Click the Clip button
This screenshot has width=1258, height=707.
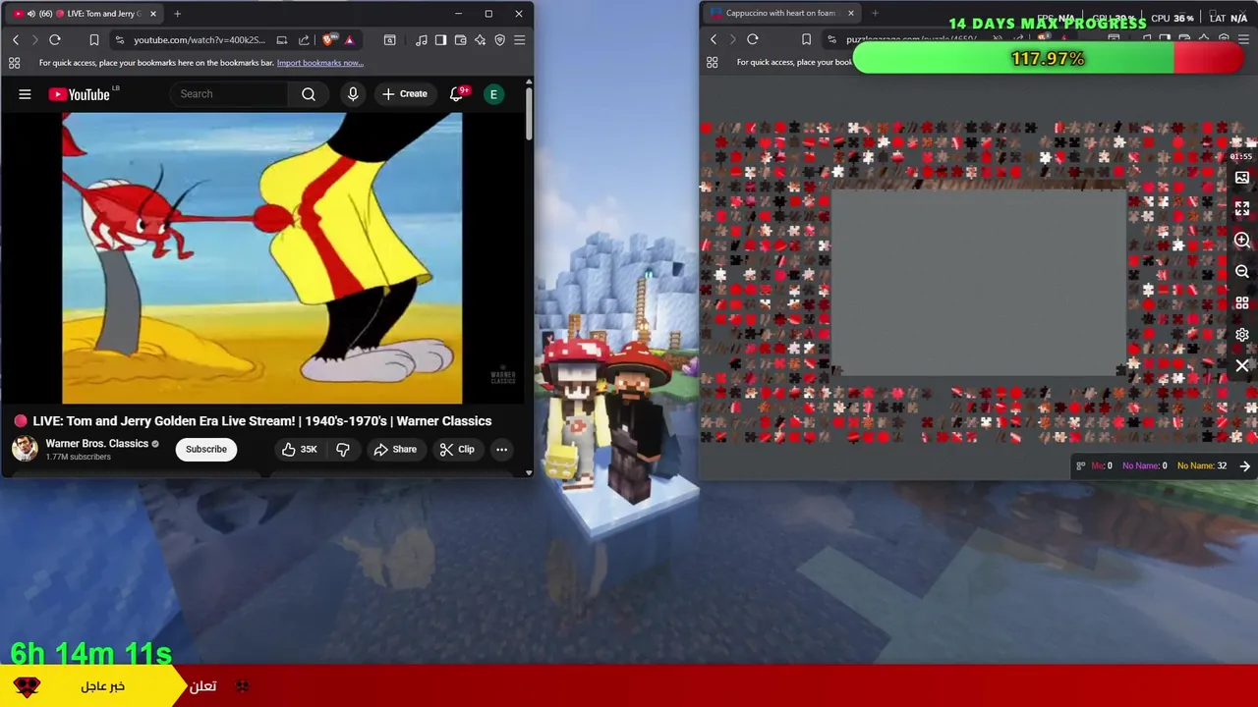coord(457,450)
